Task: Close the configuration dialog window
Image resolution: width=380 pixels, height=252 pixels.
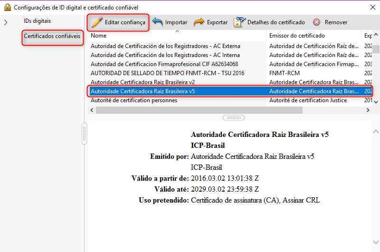Action: (x=371, y=7)
